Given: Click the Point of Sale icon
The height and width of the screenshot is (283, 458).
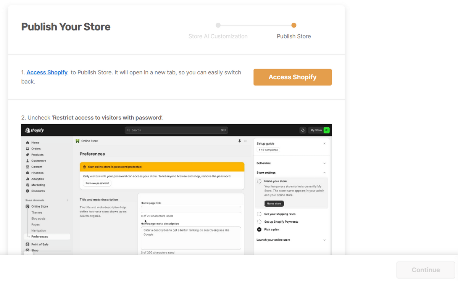Looking at the screenshot, I should click(27, 244).
